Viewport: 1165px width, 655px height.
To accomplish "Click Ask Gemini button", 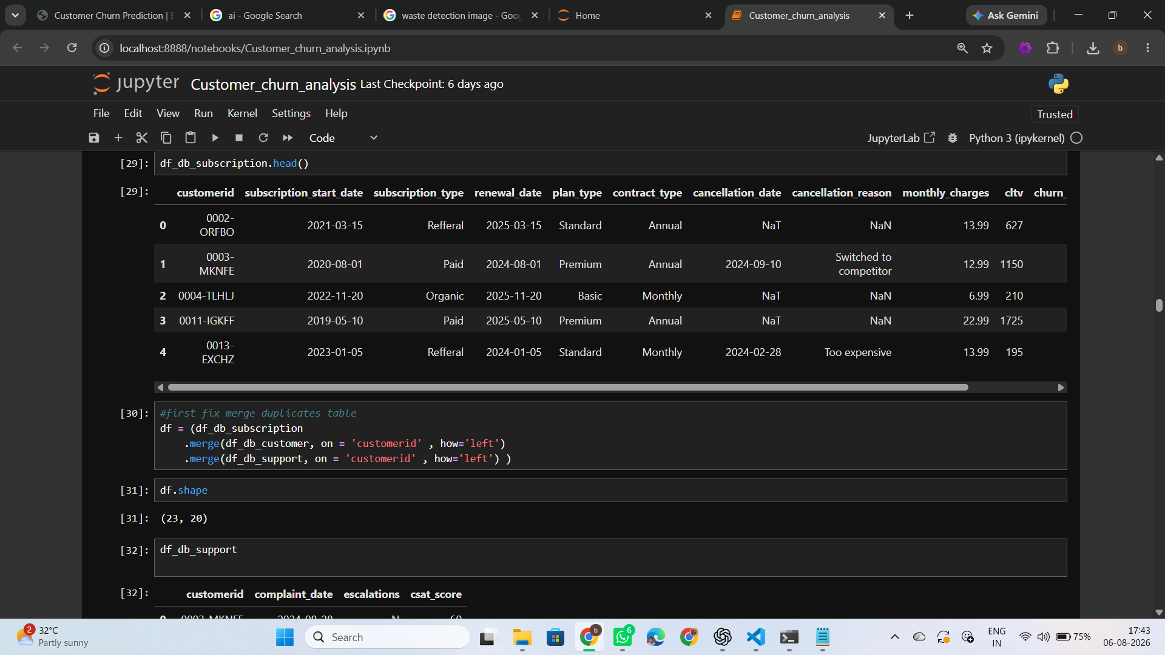I will pos(1006,15).
